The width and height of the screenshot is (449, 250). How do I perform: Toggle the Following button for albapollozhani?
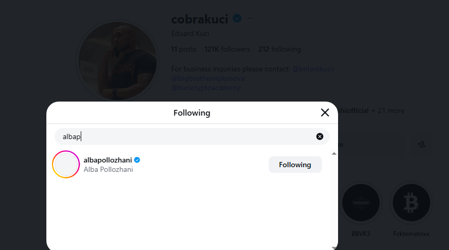(x=295, y=165)
